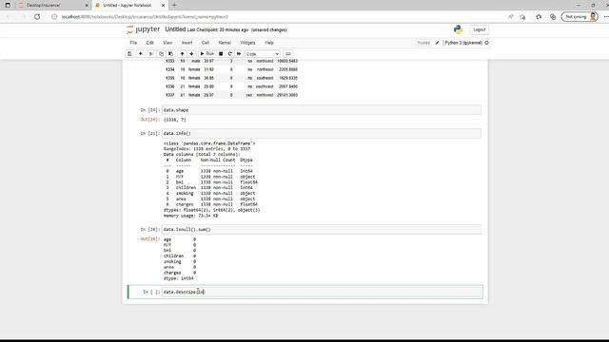Viewport: 609px width, 342px height.
Task: Interrupt the kernel with the stop icon
Action: [x=221, y=54]
